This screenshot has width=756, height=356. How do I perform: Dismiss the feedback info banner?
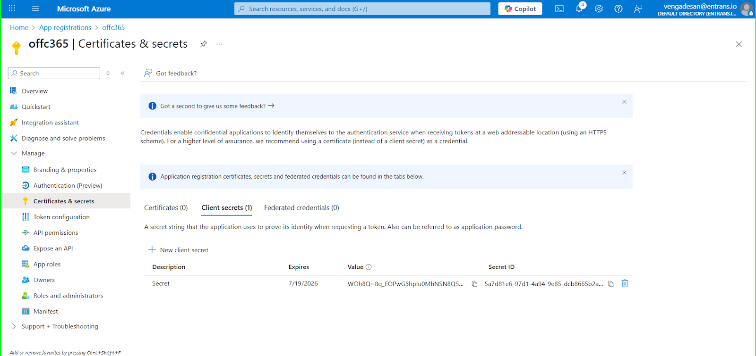(x=624, y=102)
